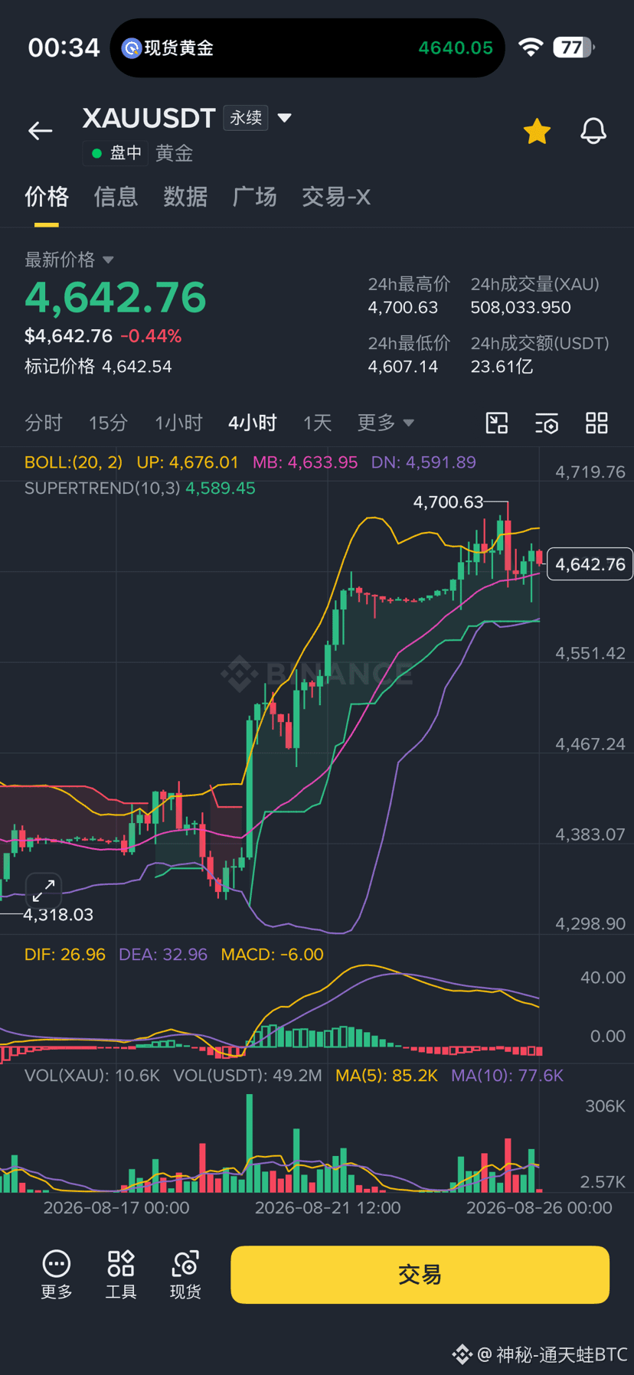Tap the MA(10): 77.6K label
Viewport: 634px width, 1375px height.
click(x=507, y=1076)
